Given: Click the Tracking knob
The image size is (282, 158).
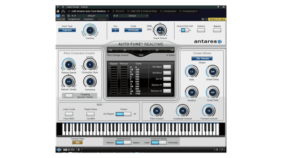Looking at the screenshot, I should pos(90,30).
